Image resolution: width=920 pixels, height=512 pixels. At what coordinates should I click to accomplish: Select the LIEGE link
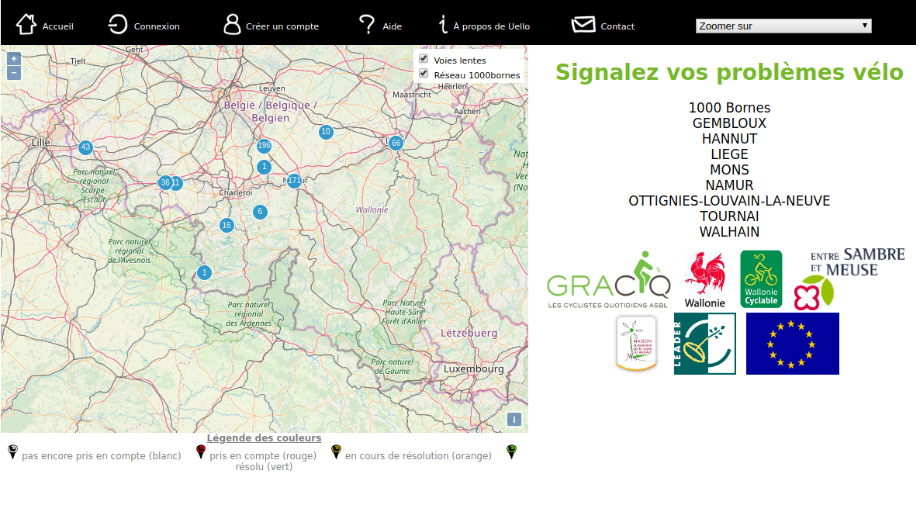click(x=729, y=154)
